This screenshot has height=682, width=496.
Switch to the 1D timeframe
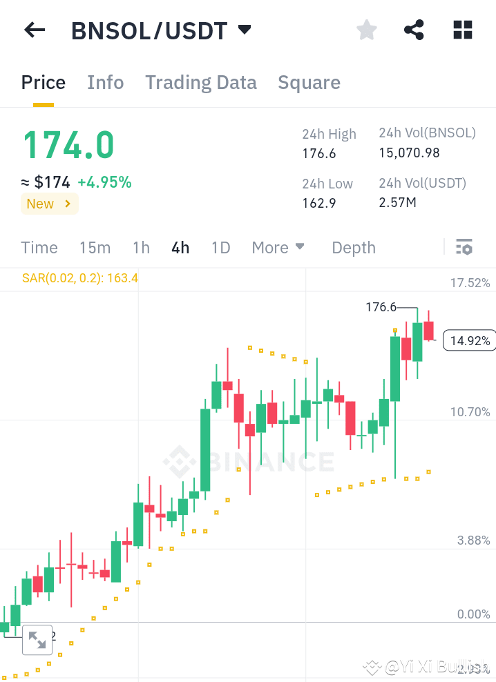[220, 247]
